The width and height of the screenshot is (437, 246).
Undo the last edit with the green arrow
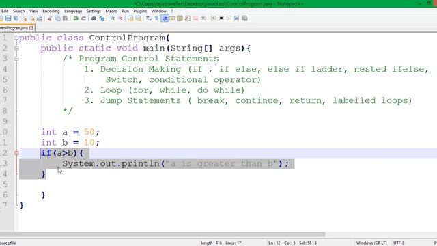click(x=76, y=18)
